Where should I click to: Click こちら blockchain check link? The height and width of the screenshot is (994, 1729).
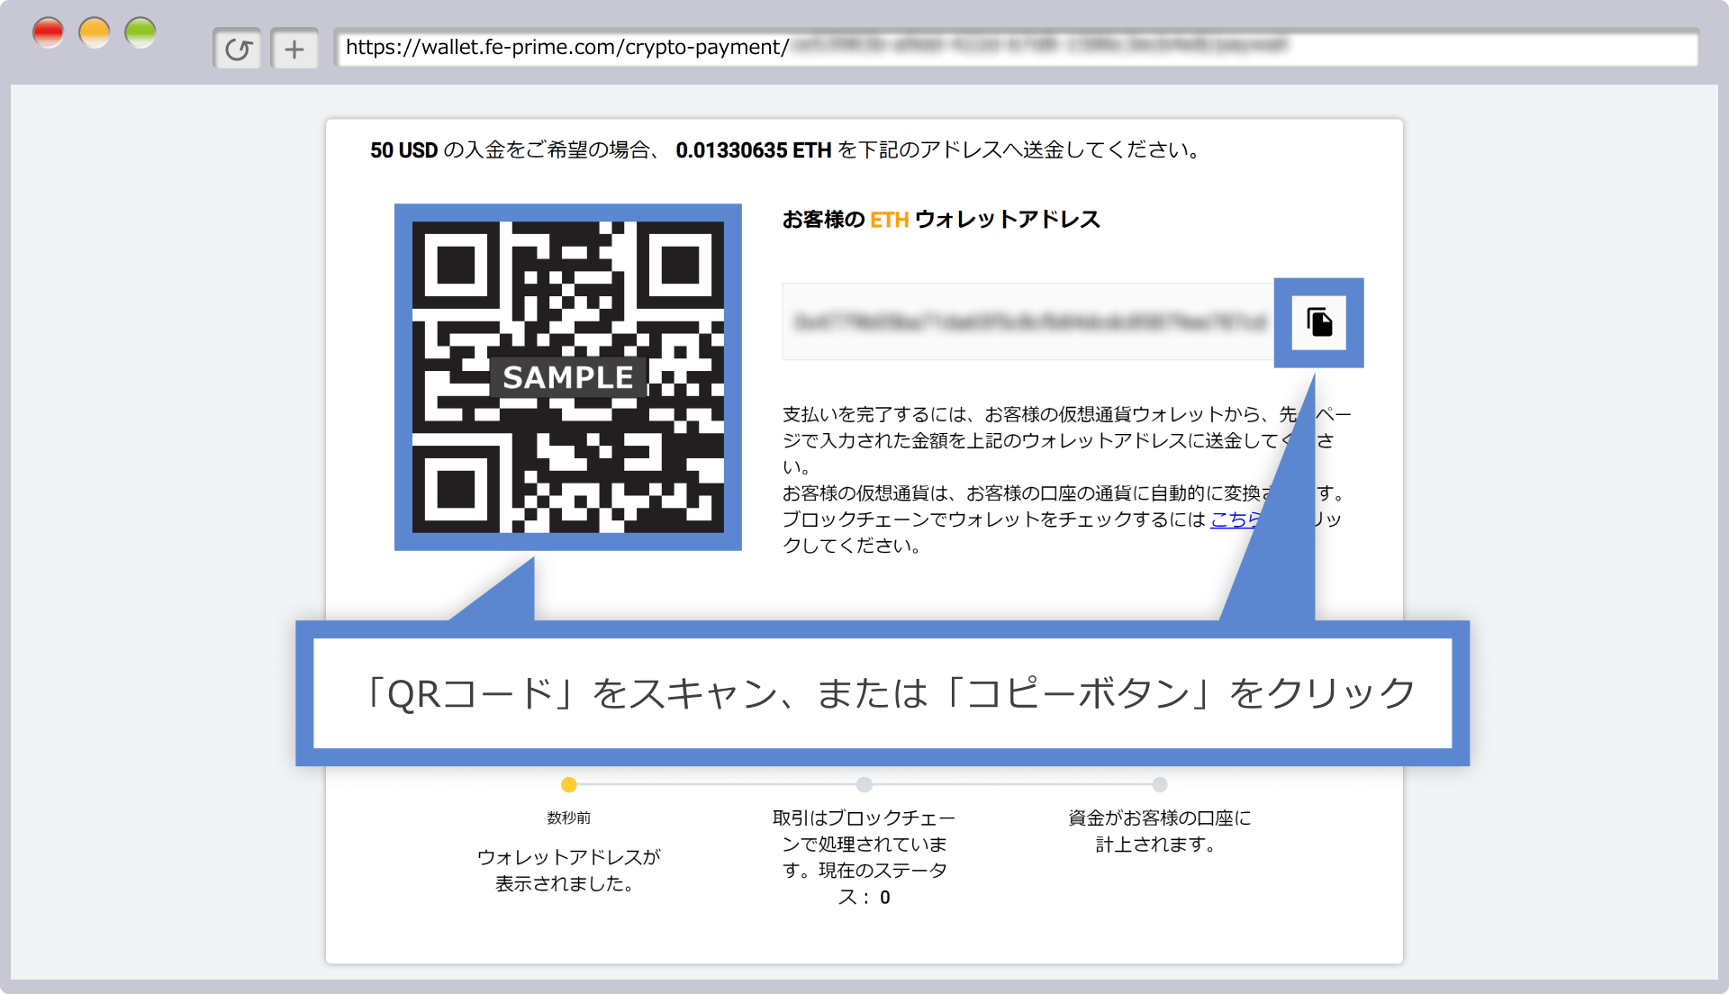click(1235, 519)
